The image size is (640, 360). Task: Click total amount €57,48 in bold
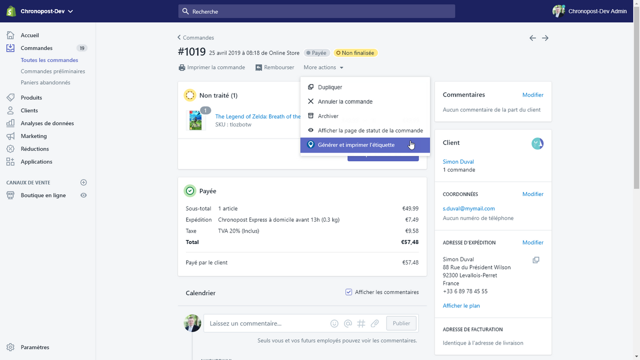click(x=409, y=242)
